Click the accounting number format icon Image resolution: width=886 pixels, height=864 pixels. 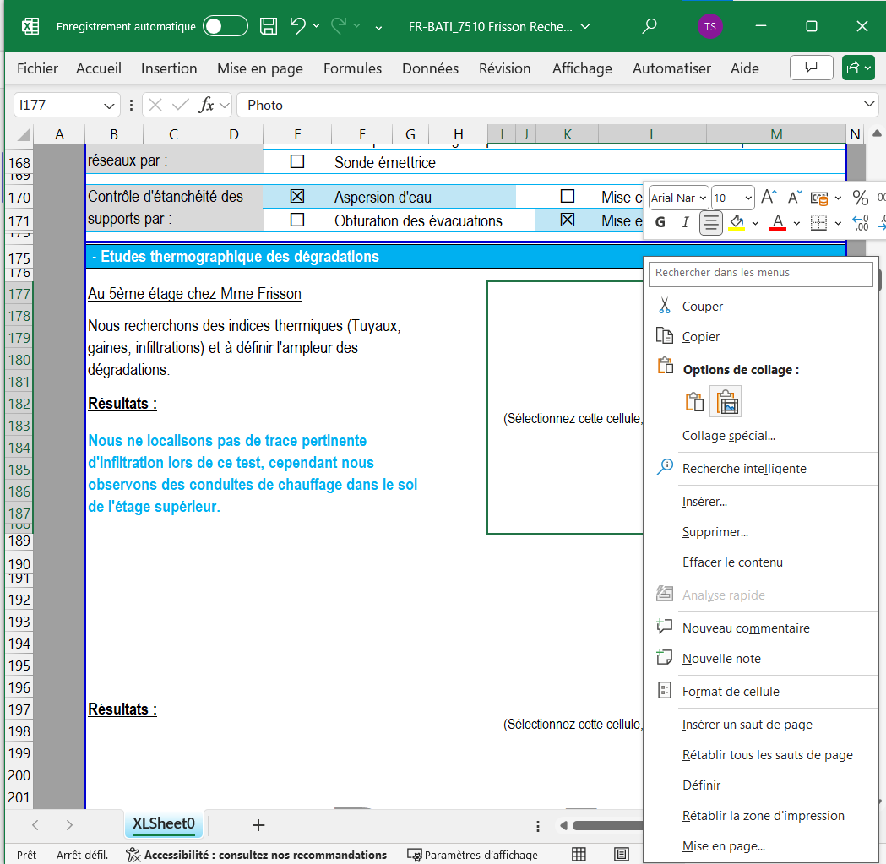point(818,198)
